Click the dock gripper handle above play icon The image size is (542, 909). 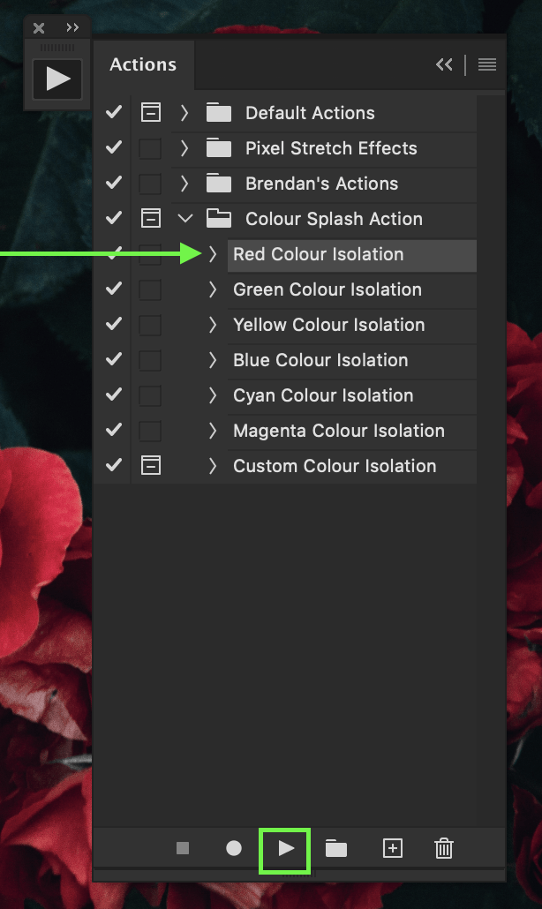tap(56, 48)
